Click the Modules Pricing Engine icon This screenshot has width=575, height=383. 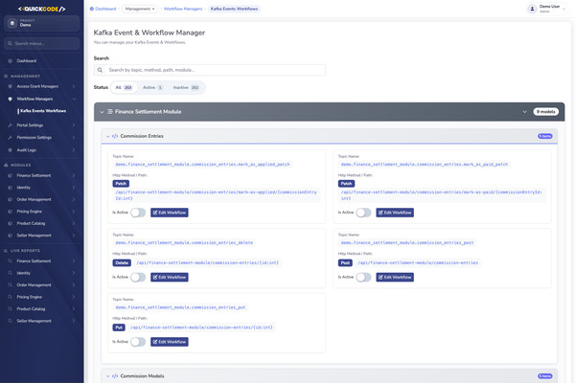click(10, 212)
